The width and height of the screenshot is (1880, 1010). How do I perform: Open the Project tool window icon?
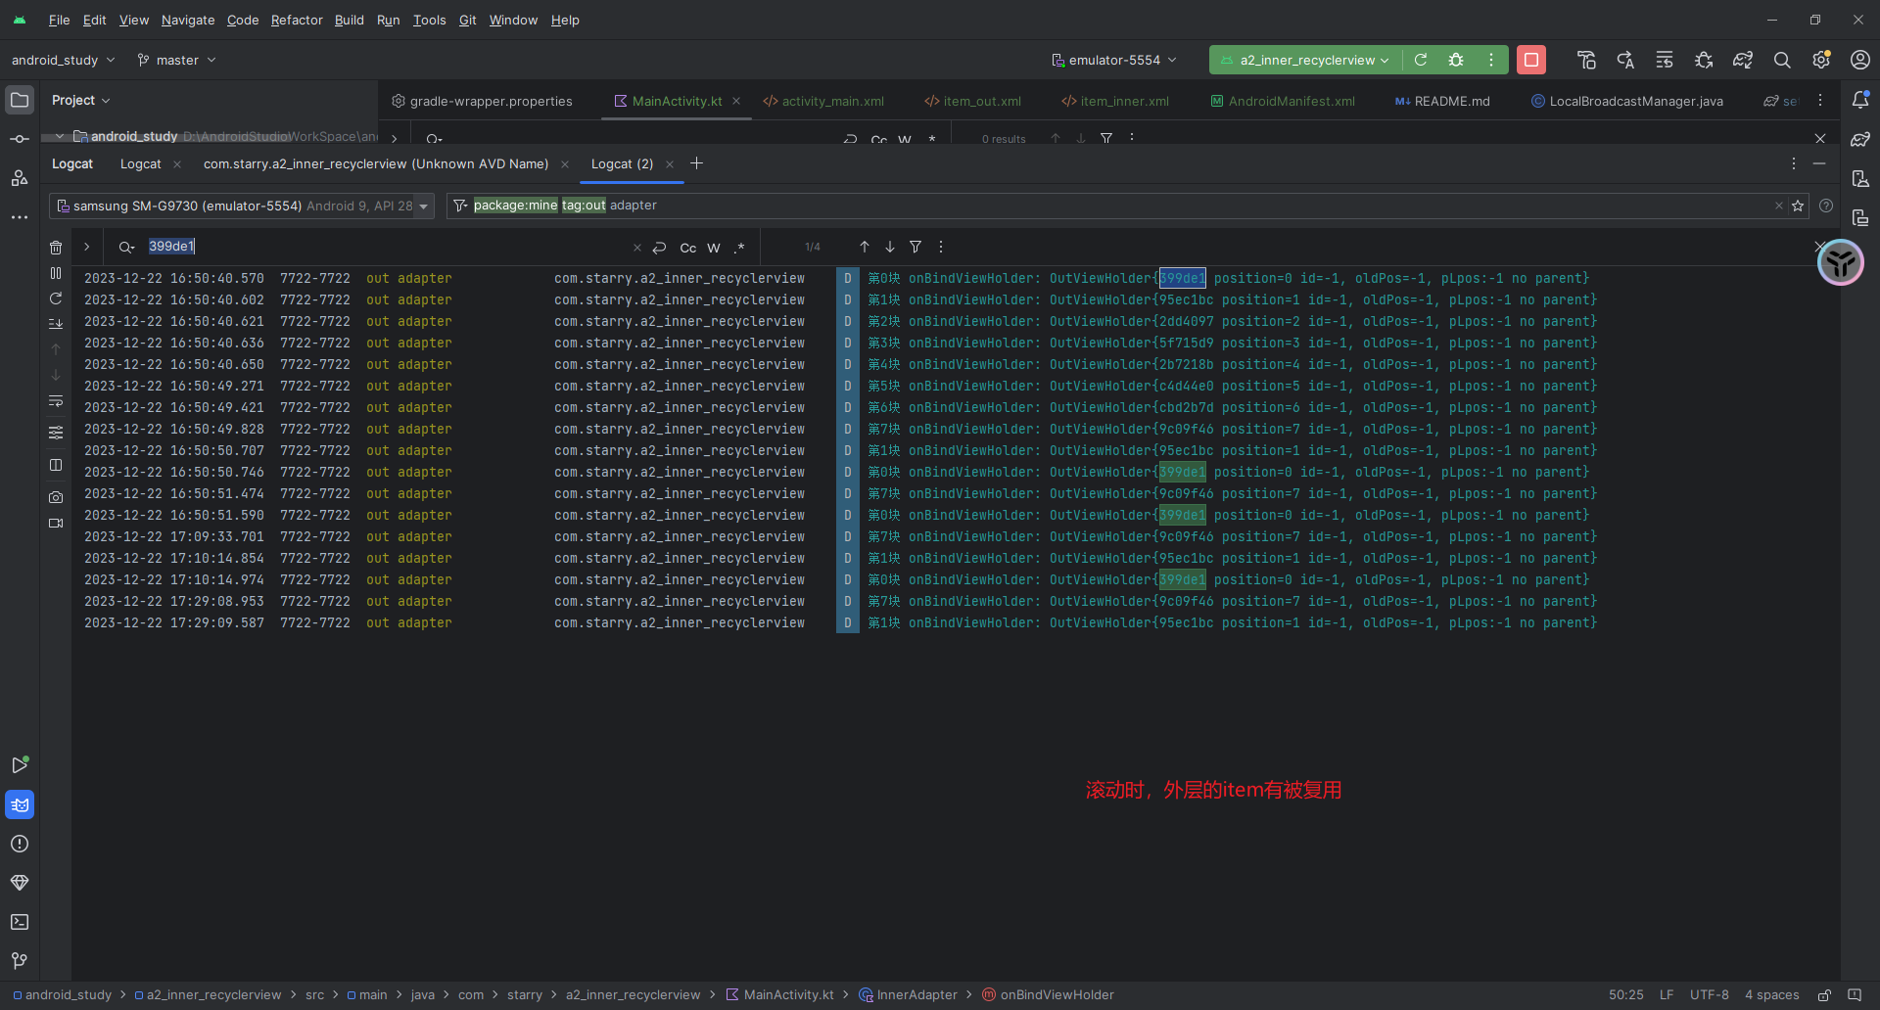[x=20, y=100]
